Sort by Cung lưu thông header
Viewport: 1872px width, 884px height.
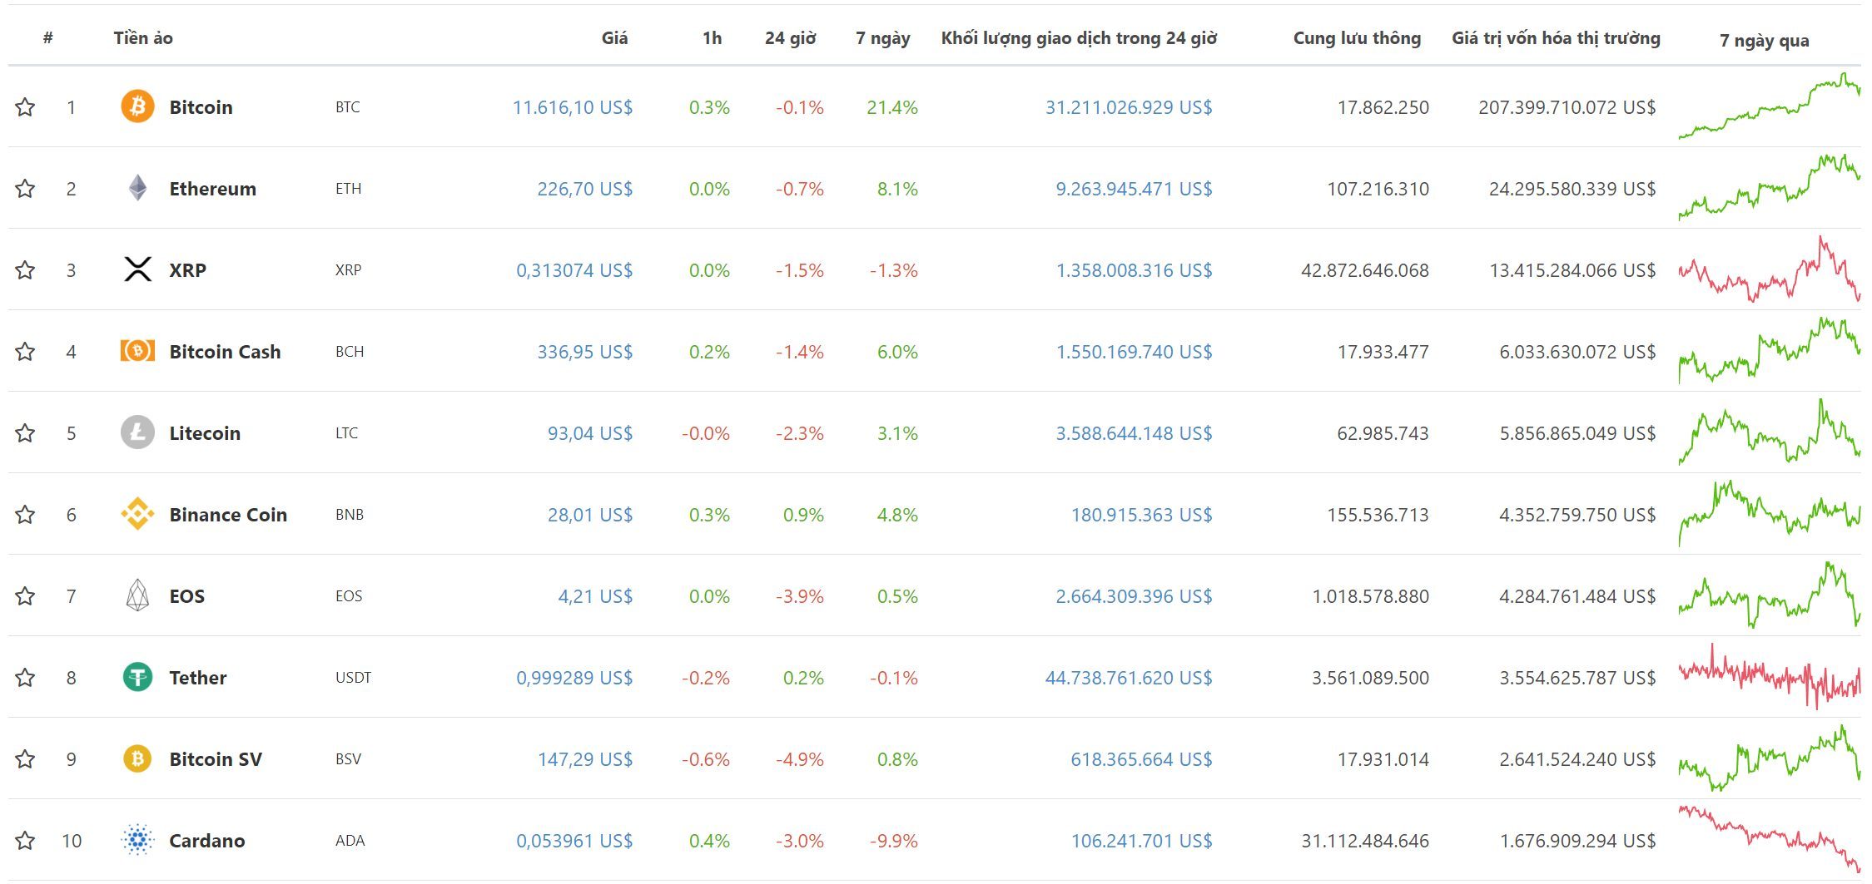pyautogui.click(x=1357, y=37)
